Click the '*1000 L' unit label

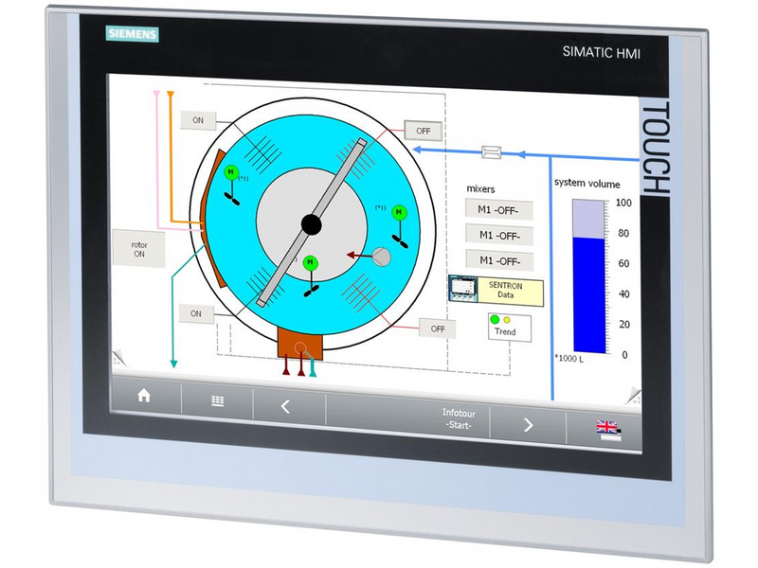click(569, 359)
